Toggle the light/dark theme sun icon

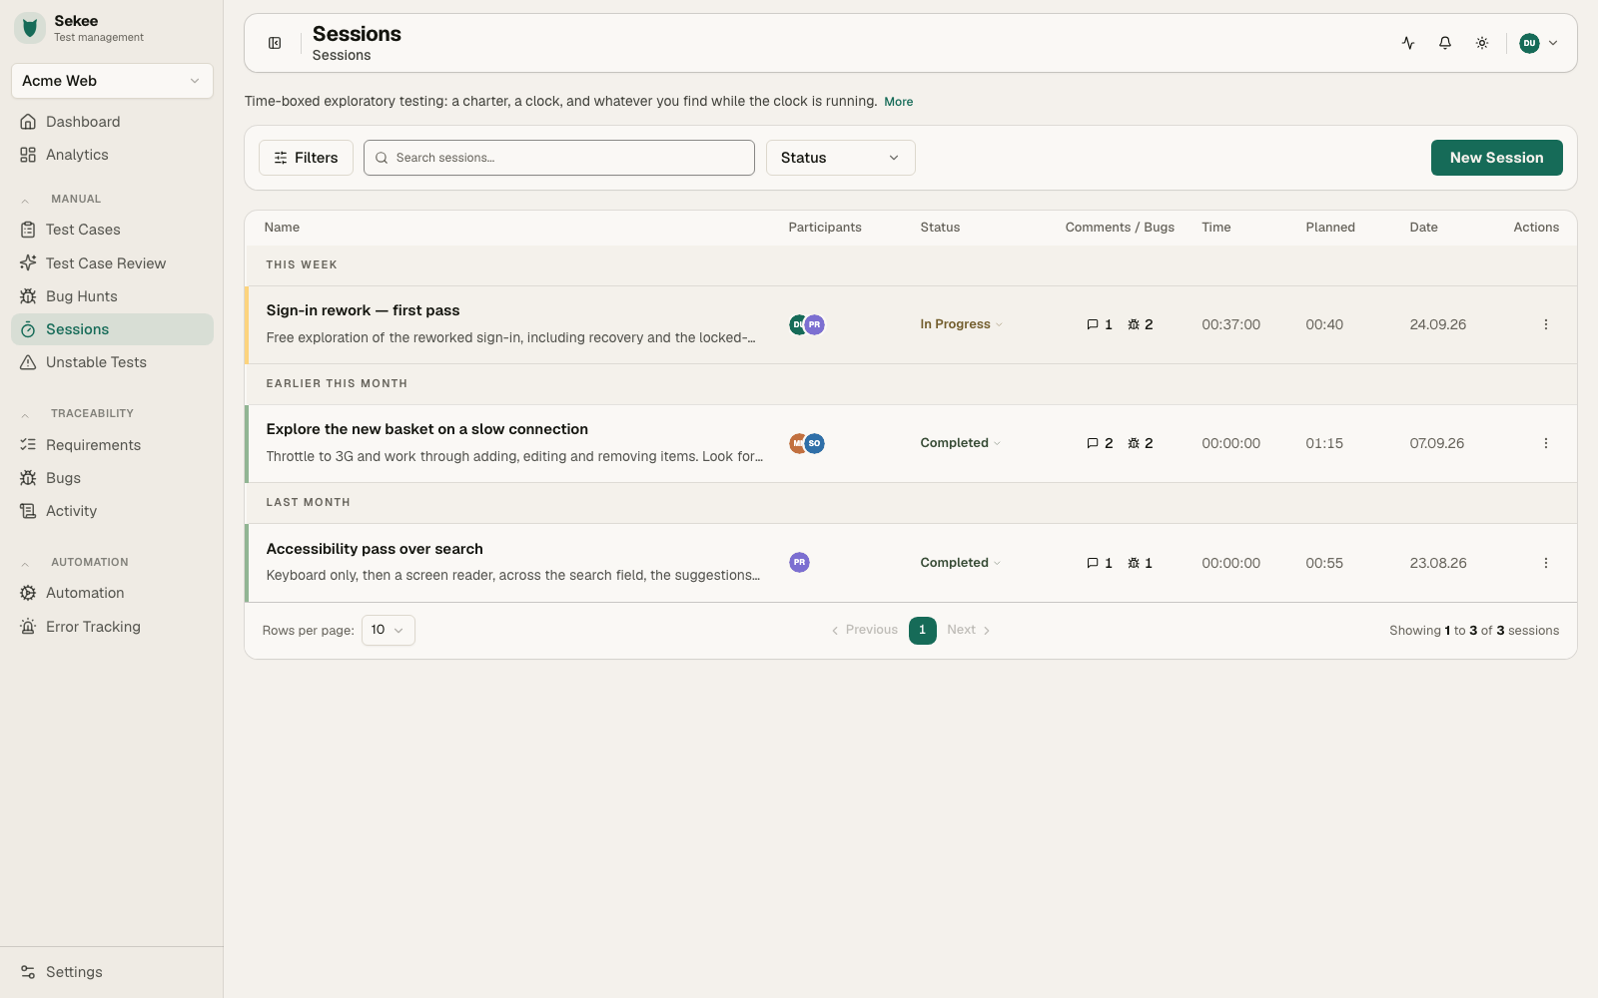coord(1482,43)
